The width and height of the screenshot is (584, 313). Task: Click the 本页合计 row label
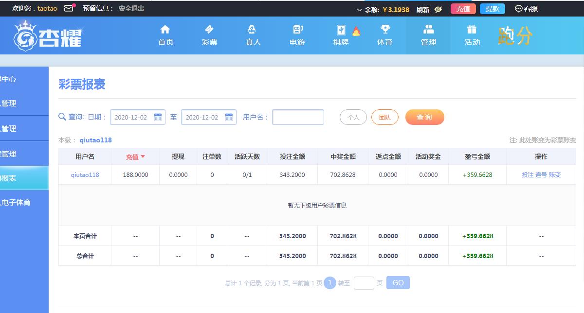[85, 236]
